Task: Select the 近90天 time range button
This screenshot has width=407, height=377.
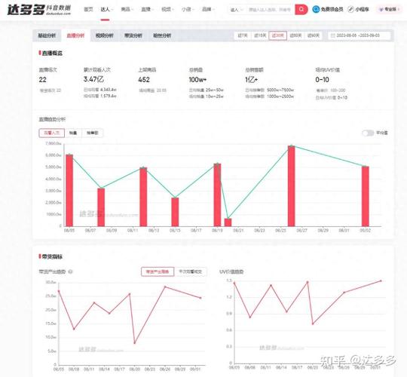Action: (314, 35)
